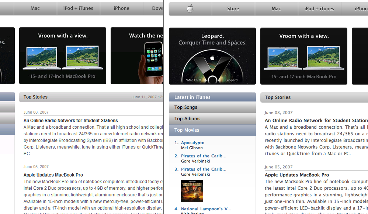Collapse the Top Movies section
The width and height of the screenshot is (368, 214).
coord(212,130)
